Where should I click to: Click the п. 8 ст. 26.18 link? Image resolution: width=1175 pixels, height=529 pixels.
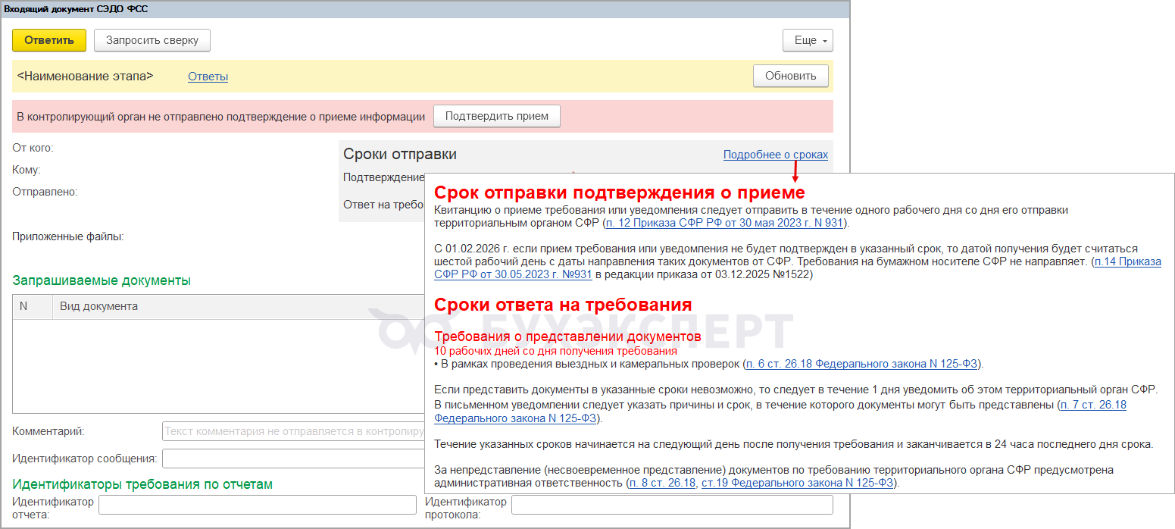[661, 482]
